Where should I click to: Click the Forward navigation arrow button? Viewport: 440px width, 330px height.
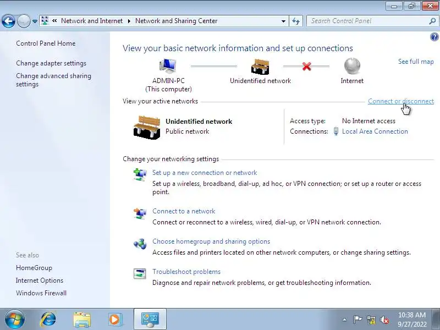click(24, 21)
